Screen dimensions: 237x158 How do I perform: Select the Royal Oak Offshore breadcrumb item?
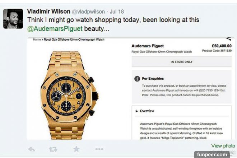74,39
